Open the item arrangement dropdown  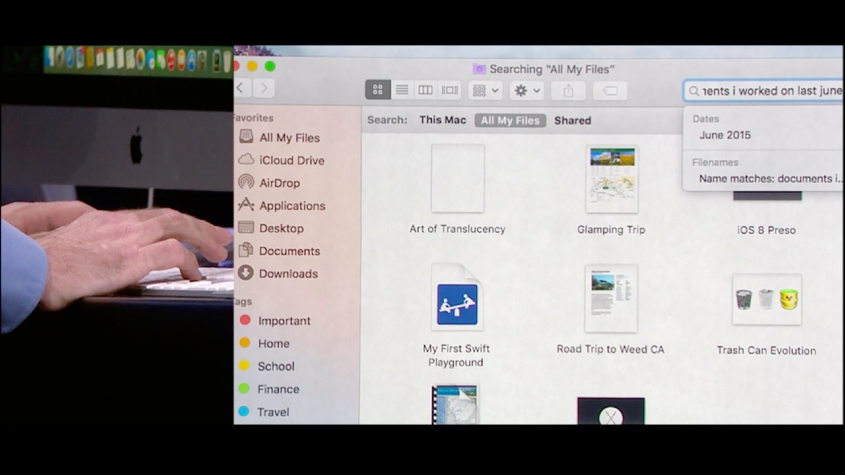coord(485,90)
